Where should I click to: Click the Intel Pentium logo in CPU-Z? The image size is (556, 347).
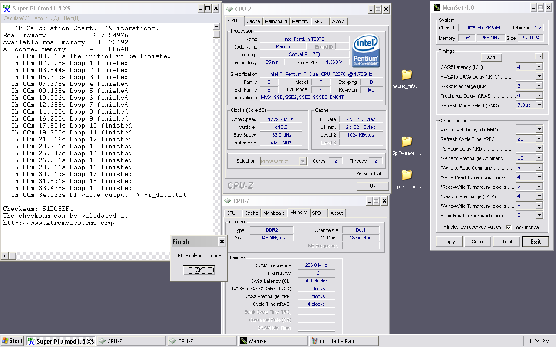(x=366, y=50)
